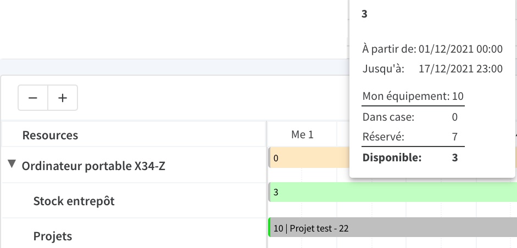The width and height of the screenshot is (517, 248).
Task: Click the Mon équipement line in tooltip
Action: point(413,96)
